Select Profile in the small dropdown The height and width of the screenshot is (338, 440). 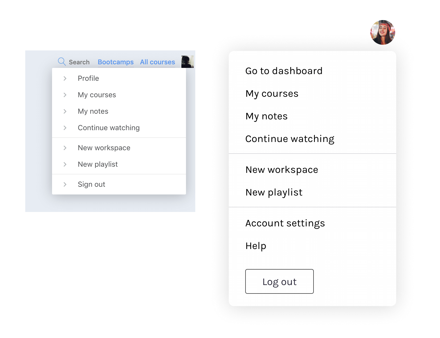(x=88, y=78)
